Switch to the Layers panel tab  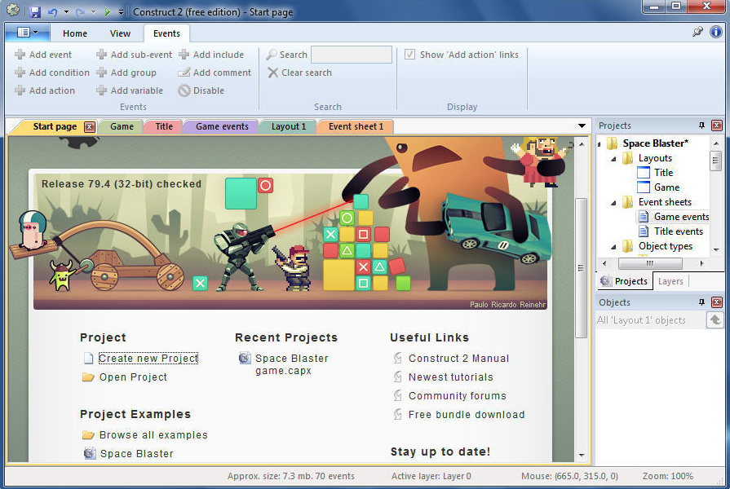point(670,281)
